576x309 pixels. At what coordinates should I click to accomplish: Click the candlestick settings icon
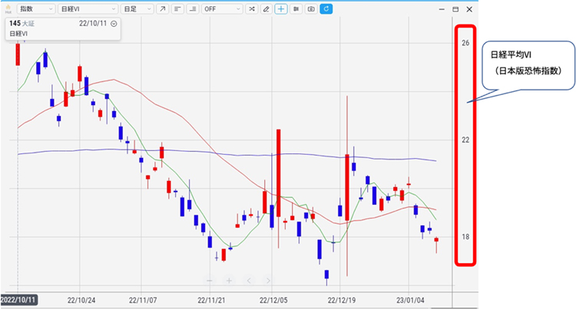296,8
